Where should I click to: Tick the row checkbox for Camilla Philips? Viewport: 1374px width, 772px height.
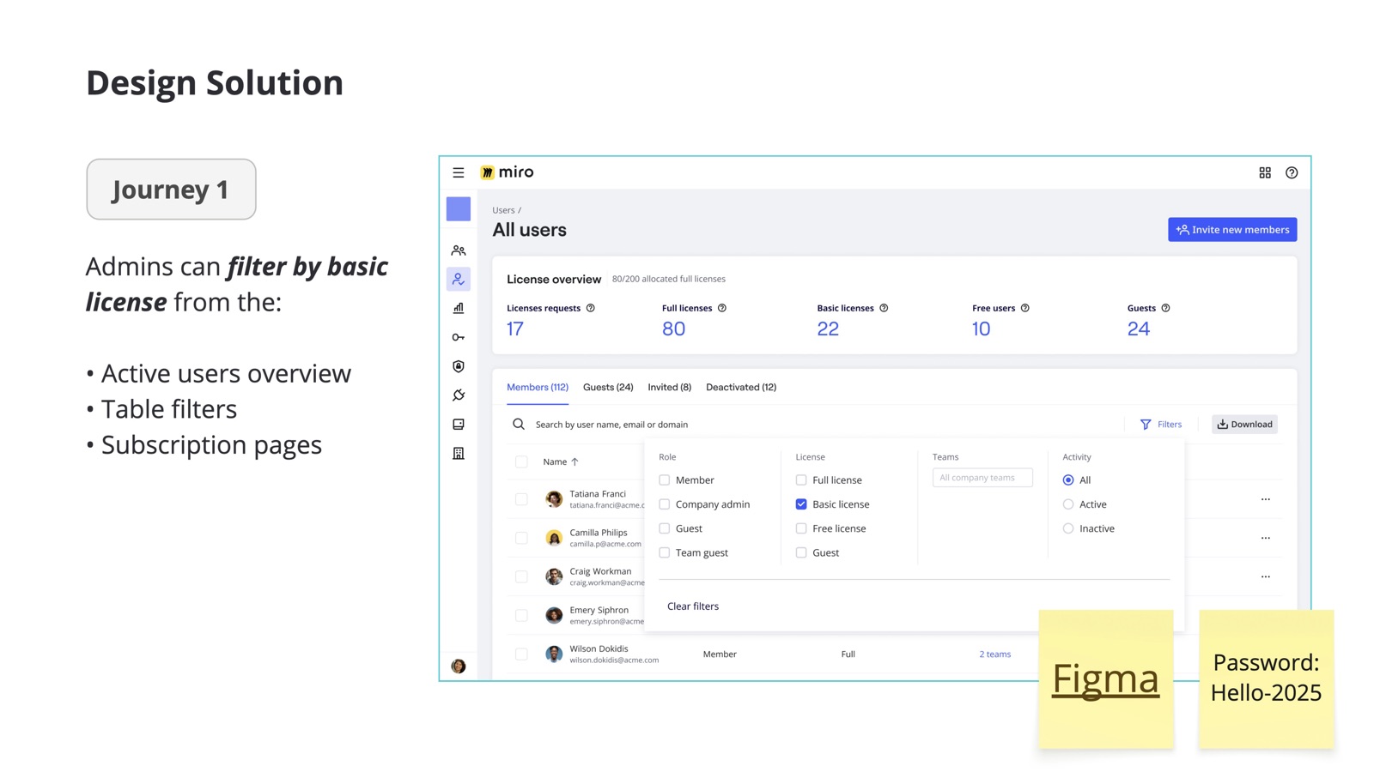[x=521, y=538]
